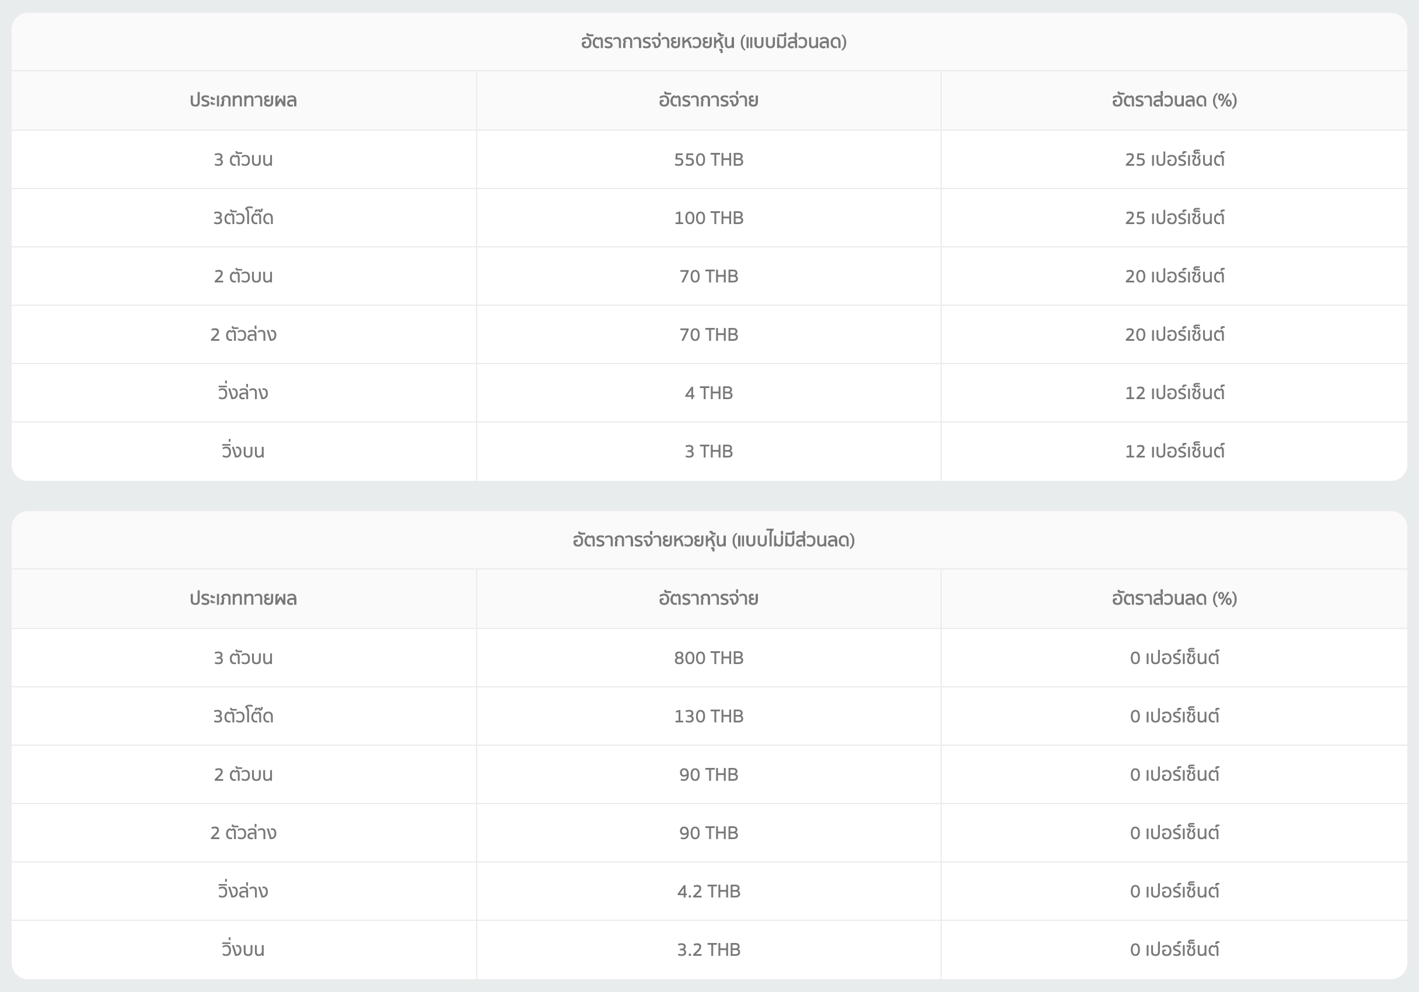Click the 3.2 THB payout cell

click(708, 949)
